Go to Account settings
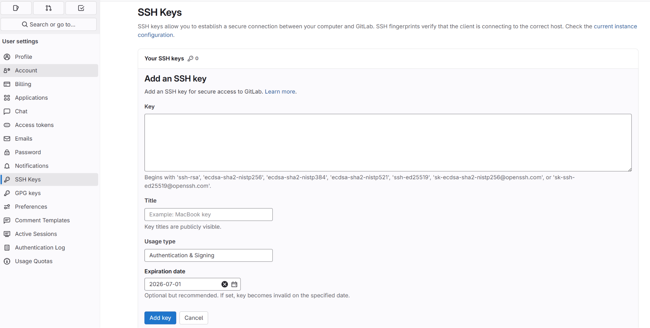Image resolution: width=650 pixels, height=328 pixels. (x=49, y=70)
